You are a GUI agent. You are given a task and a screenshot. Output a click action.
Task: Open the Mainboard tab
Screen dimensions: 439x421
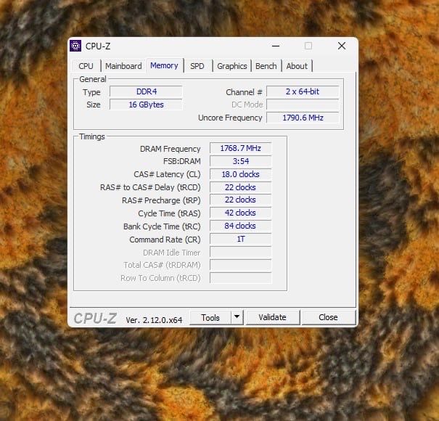pyautogui.click(x=123, y=66)
